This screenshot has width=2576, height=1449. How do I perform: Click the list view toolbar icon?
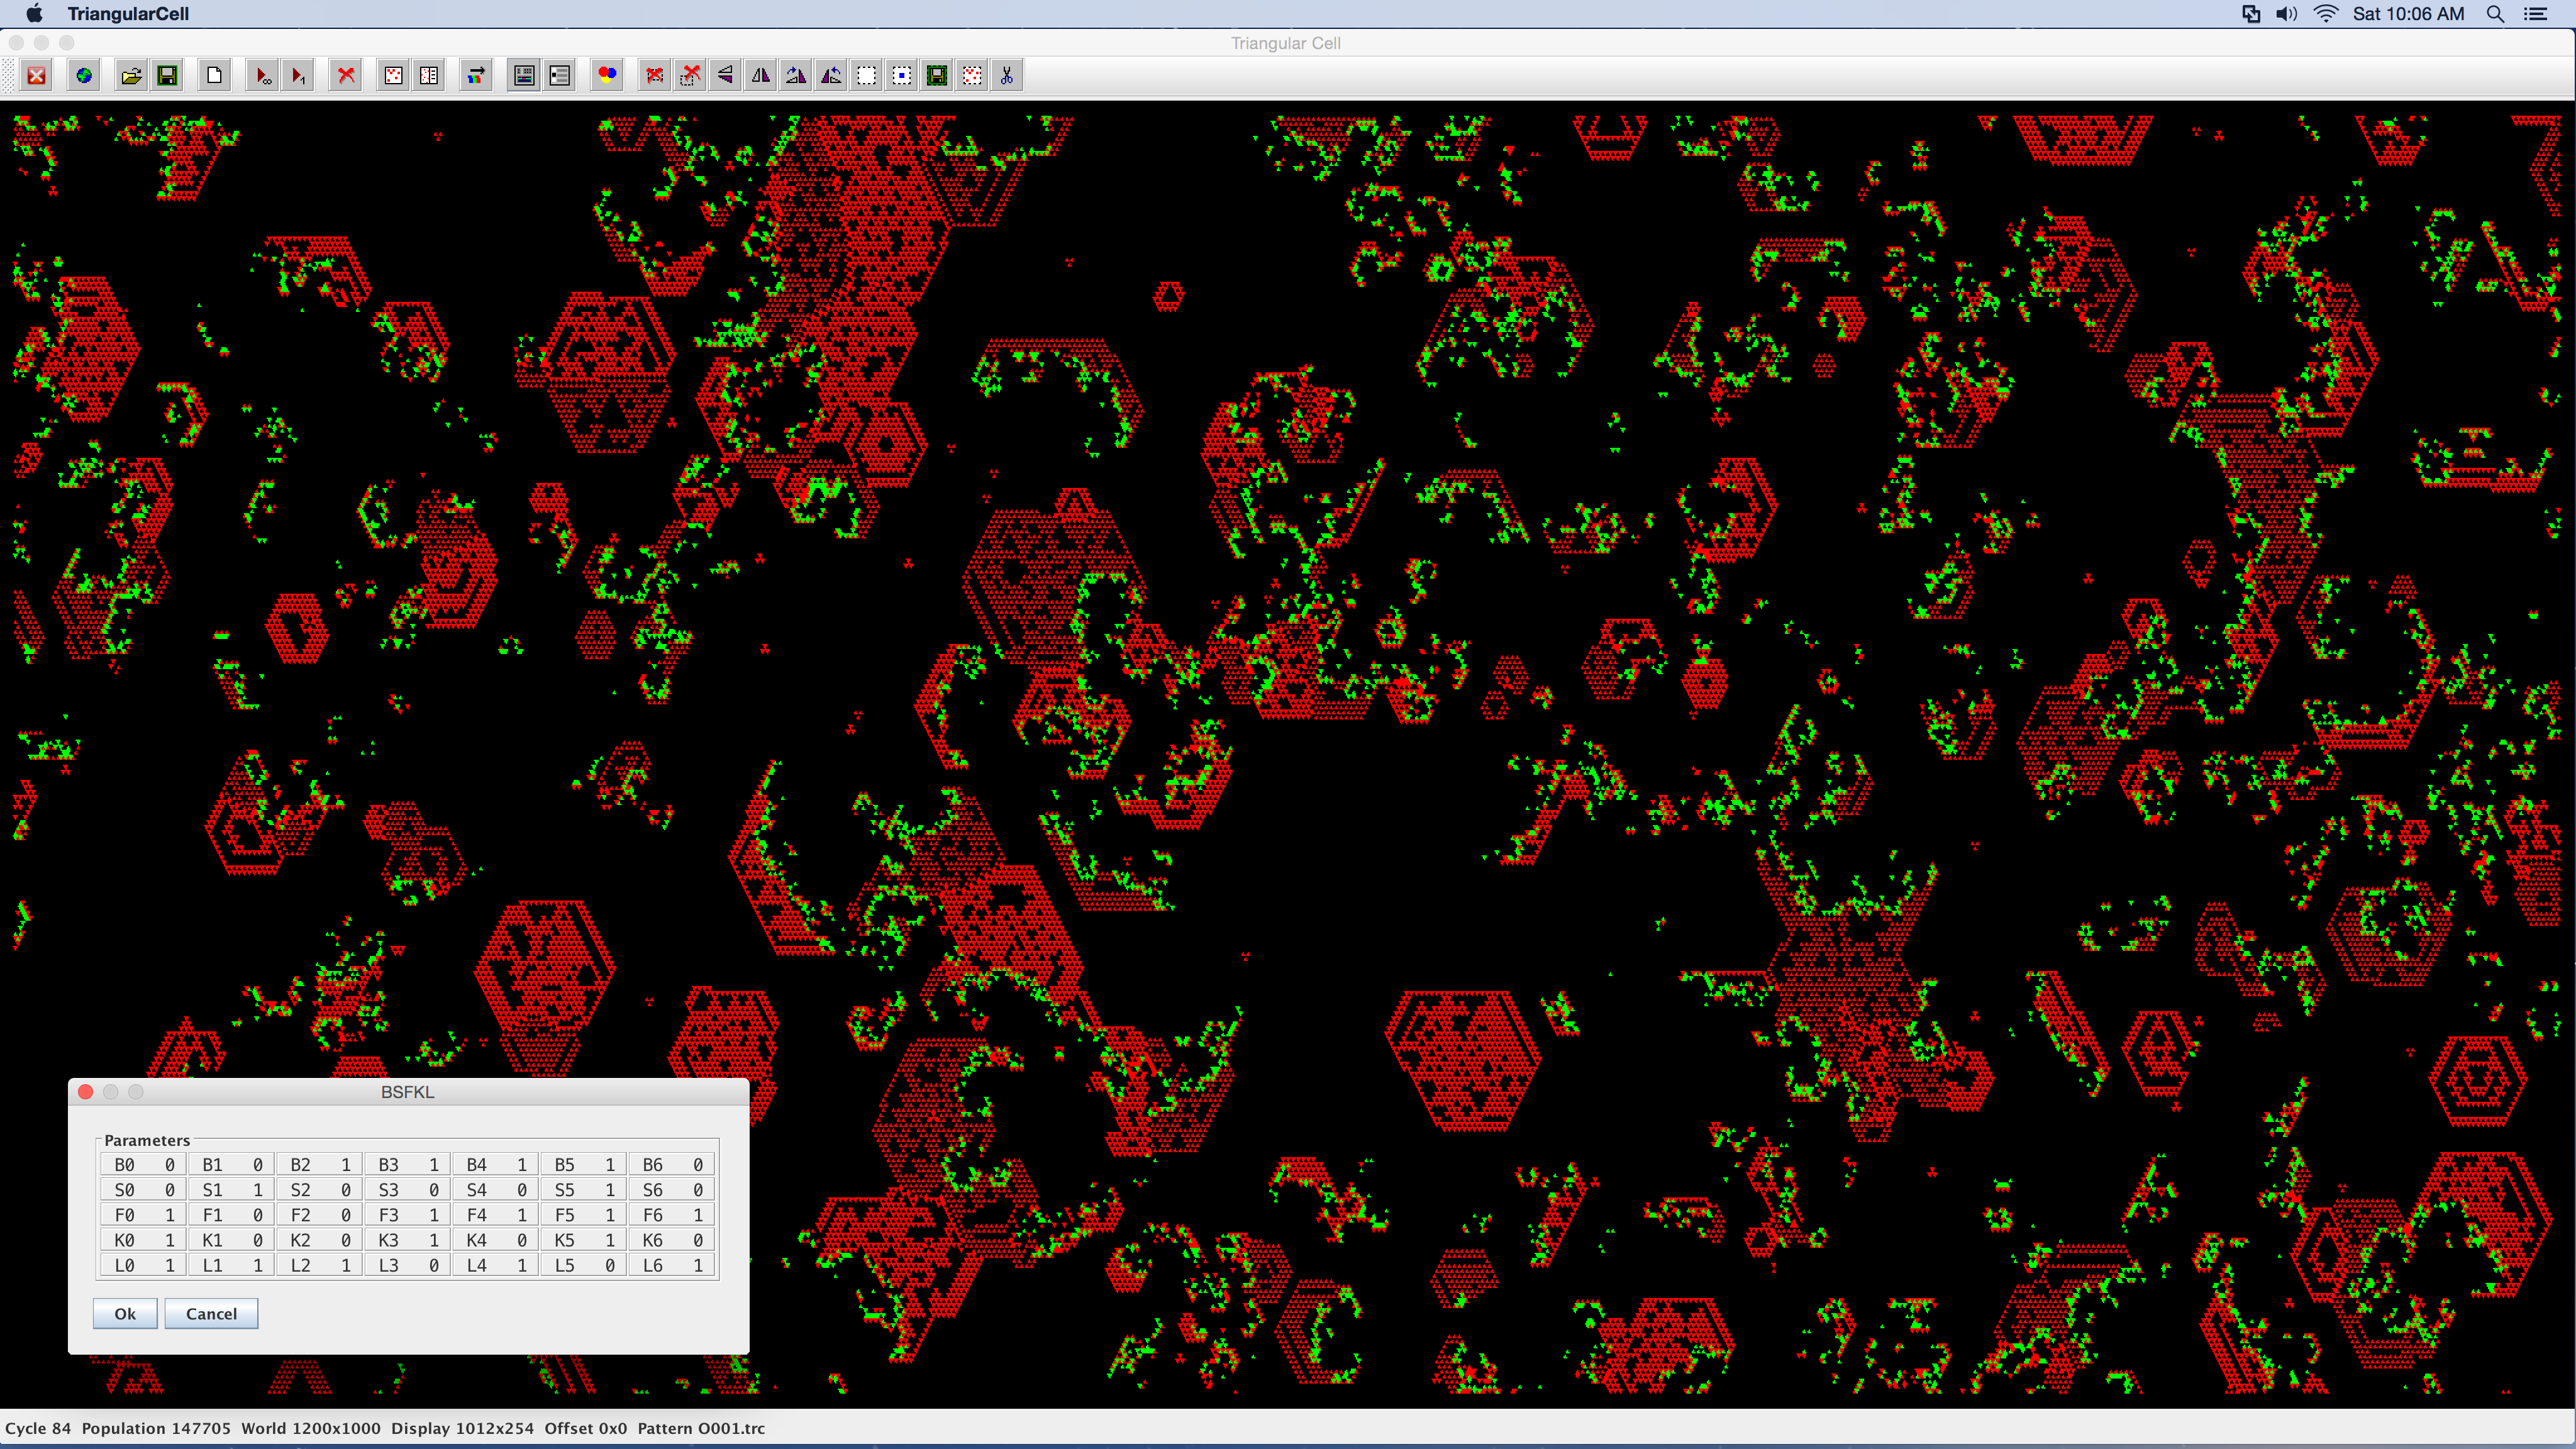tap(560, 75)
